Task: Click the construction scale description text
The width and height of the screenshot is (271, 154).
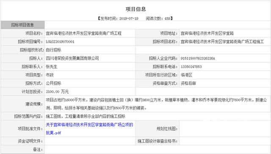Action: (x=156, y=104)
